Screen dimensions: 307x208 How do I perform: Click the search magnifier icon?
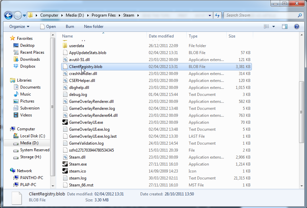300,15
